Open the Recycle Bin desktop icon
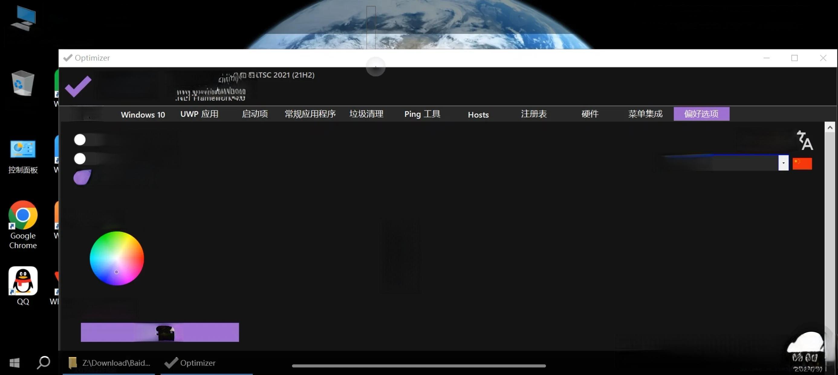This screenshot has height=375, width=838. click(x=22, y=83)
